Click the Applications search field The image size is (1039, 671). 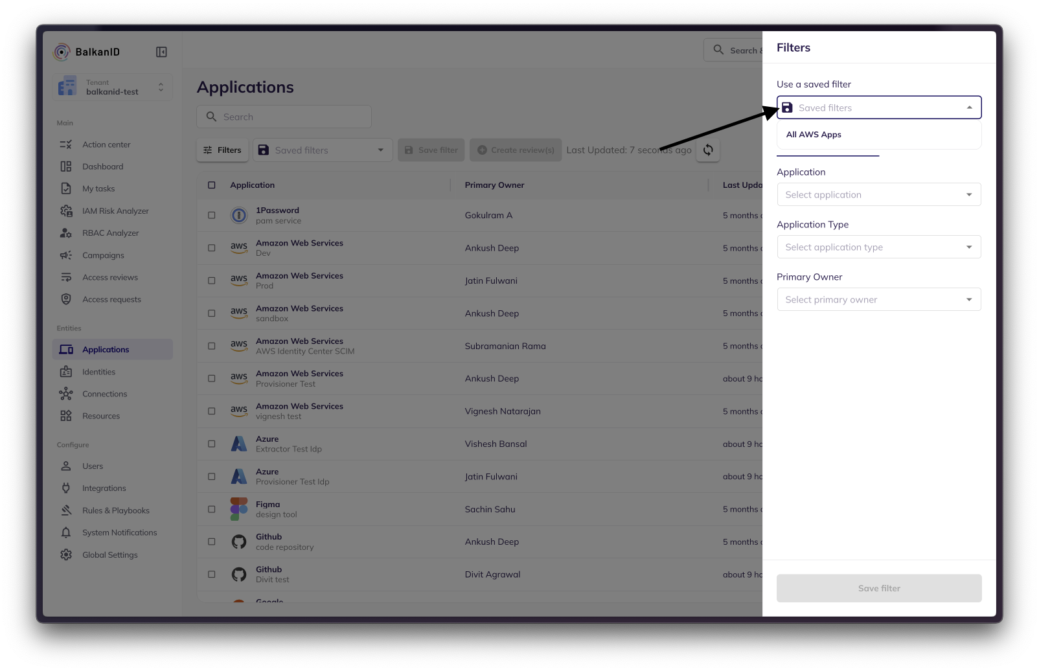tap(284, 117)
